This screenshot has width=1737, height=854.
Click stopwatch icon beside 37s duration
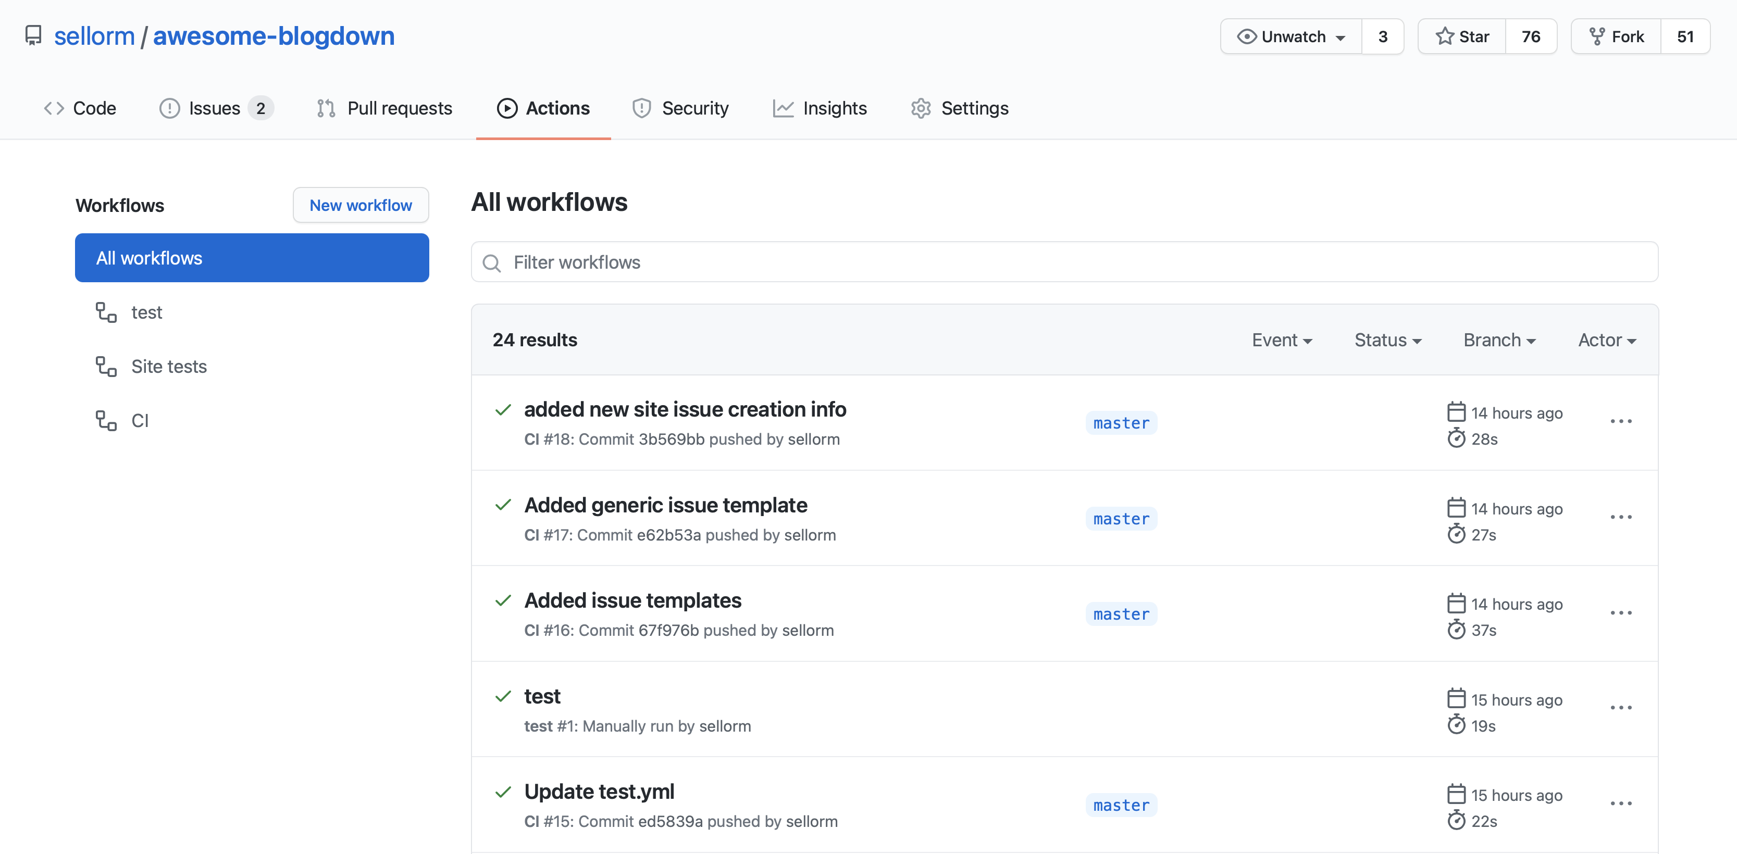coord(1457,630)
